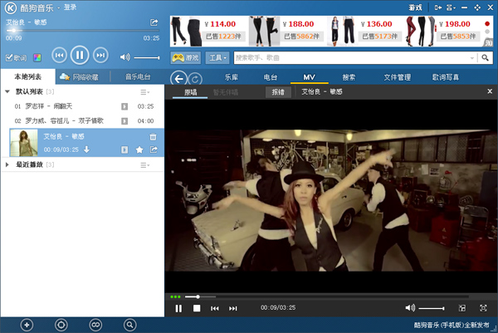Select song 01 in the playlist
The height and width of the screenshot is (333, 498).
[x=82, y=106]
